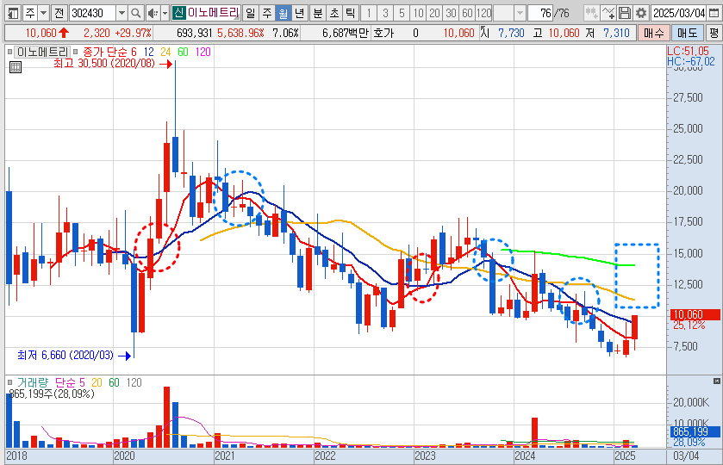Click the open price 7,730 value
This screenshot has width=723, height=465.
tap(511, 34)
